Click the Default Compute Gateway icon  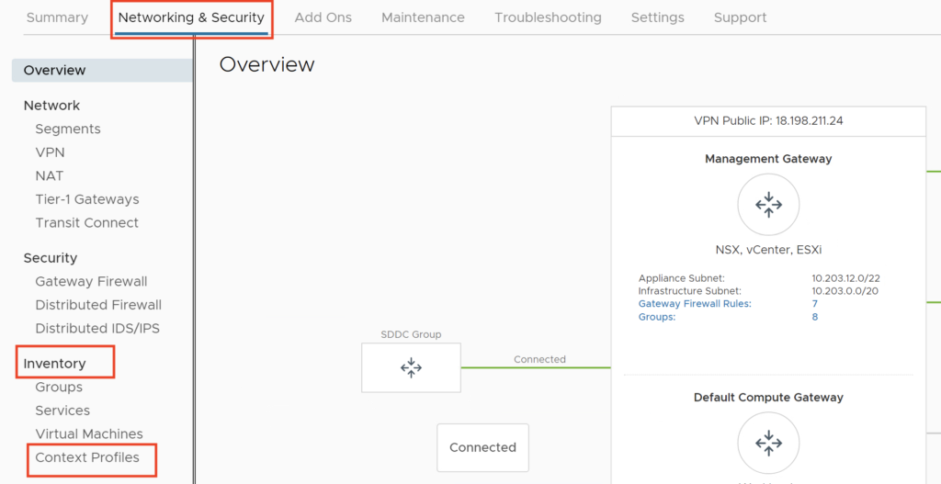pyautogui.click(x=768, y=444)
